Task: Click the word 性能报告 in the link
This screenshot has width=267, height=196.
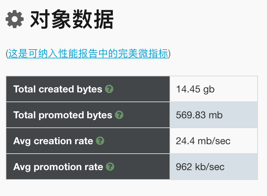Action: [78, 54]
